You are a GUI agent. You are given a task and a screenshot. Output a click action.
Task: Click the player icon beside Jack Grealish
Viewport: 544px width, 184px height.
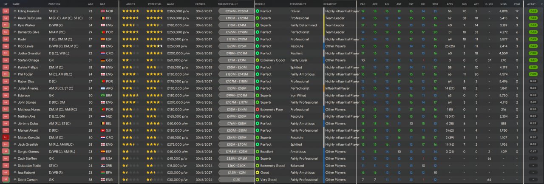pyautogui.click(x=15, y=144)
